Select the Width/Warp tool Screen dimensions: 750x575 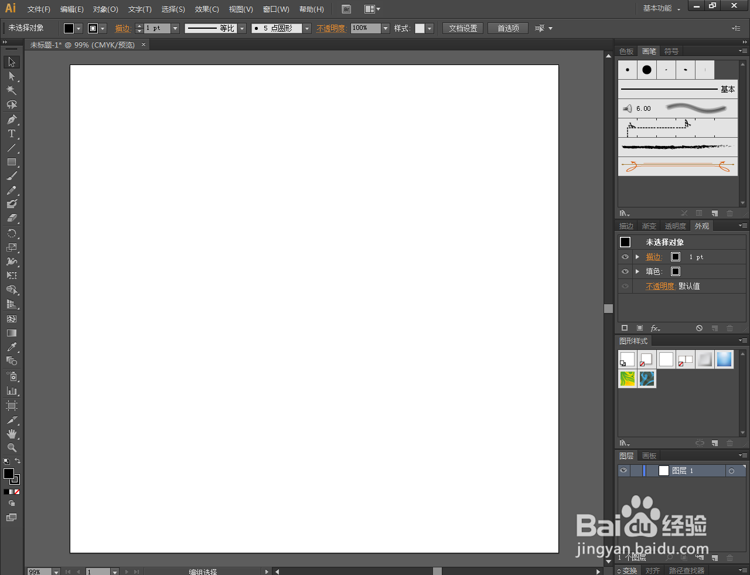click(x=12, y=261)
